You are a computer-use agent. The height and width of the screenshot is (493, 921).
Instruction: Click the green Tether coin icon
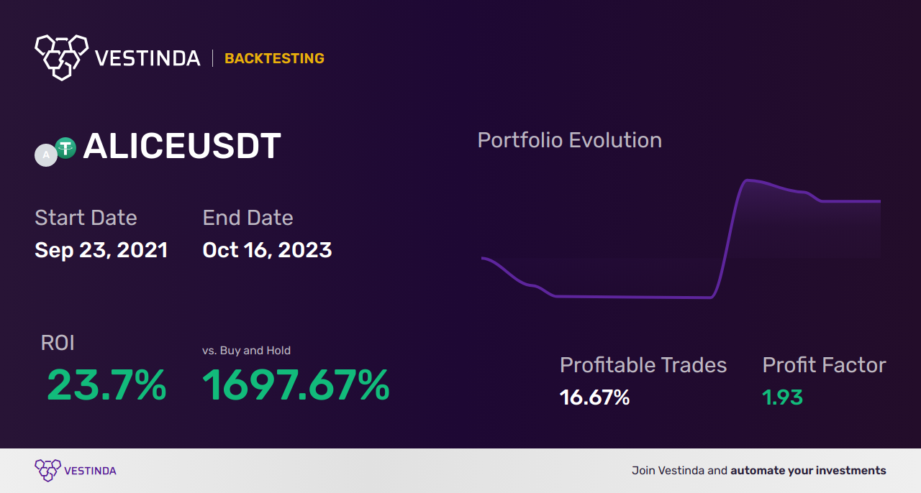click(x=66, y=148)
